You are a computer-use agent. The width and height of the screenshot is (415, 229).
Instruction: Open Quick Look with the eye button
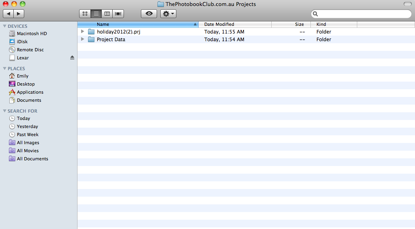[x=149, y=14]
